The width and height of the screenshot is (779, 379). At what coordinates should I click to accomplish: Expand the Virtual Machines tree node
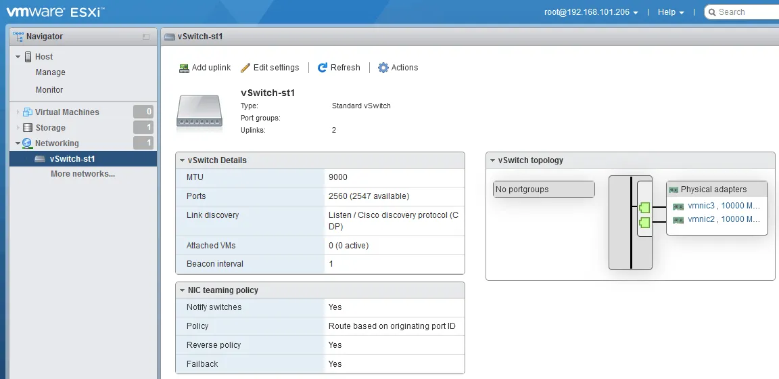point(18,112)
